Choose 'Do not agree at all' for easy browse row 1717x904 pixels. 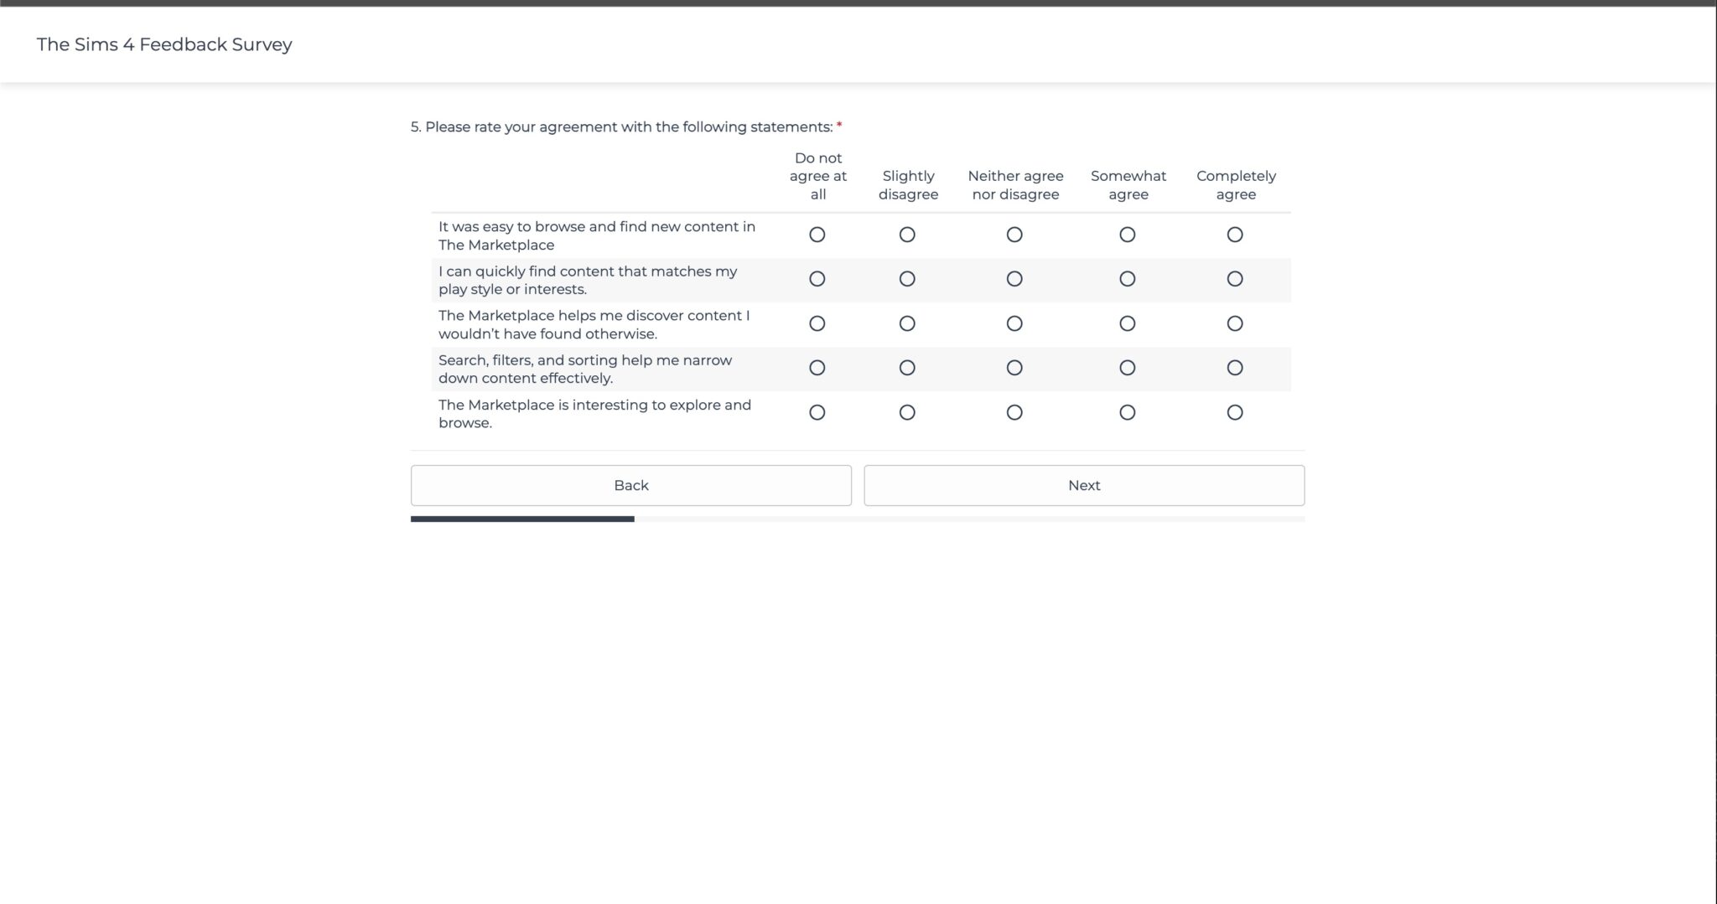tap(817, 235)
